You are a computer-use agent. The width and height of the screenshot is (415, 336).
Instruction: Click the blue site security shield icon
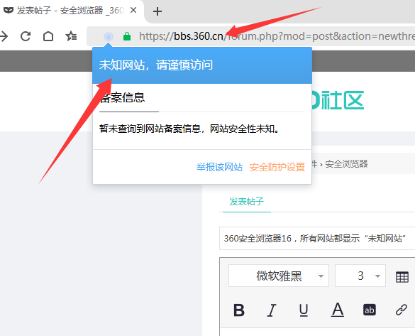[x=109, y=36]
